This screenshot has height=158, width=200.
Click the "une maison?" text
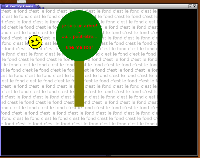(79, 47)
